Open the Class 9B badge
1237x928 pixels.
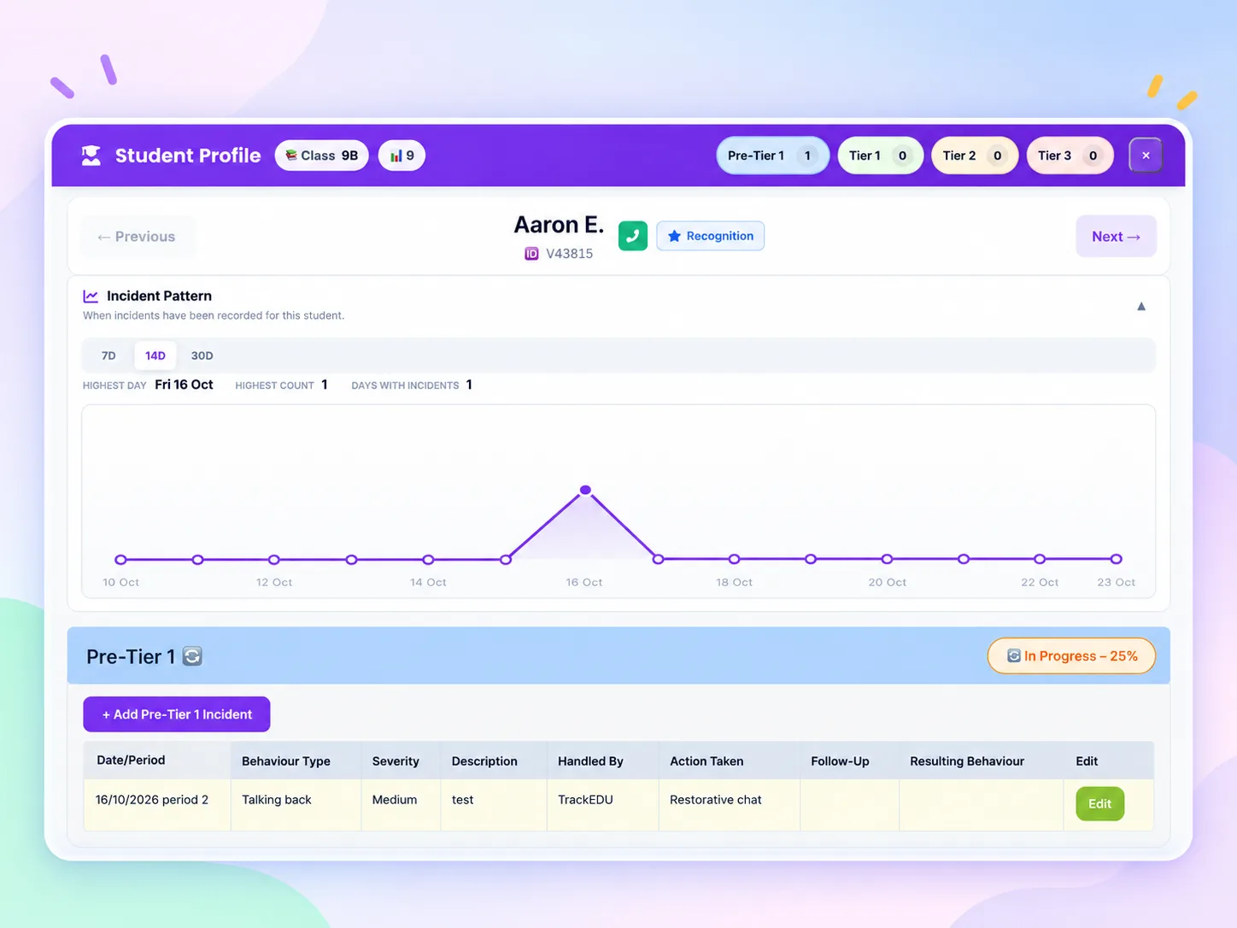(x=322, y=156)
